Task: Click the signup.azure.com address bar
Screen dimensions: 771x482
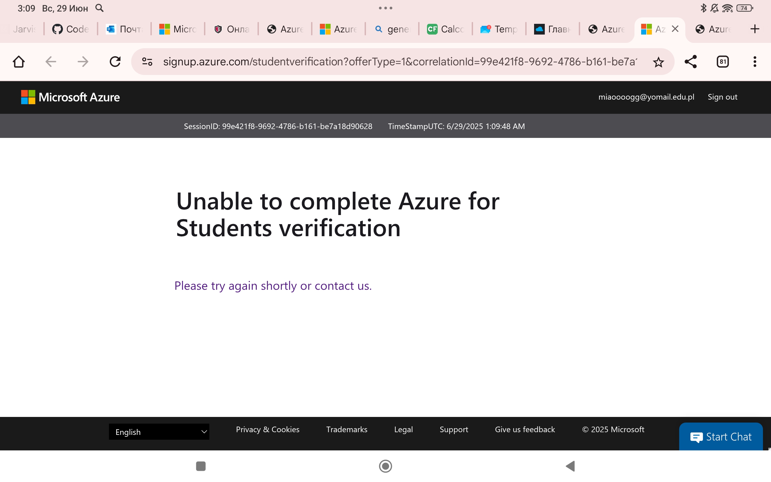Action: click(x=400, y=62)
